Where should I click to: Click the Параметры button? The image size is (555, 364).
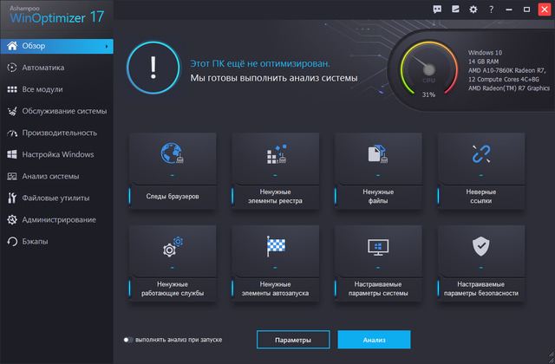[x=293, y=340]
